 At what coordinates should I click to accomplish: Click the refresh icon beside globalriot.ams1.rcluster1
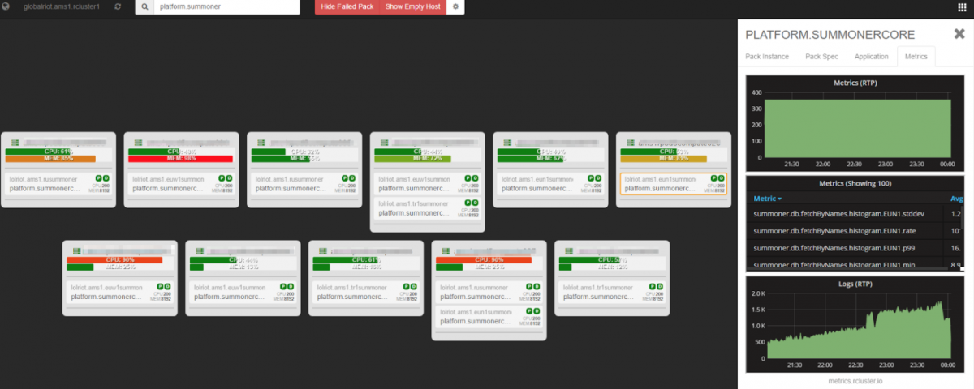point(119,6)
